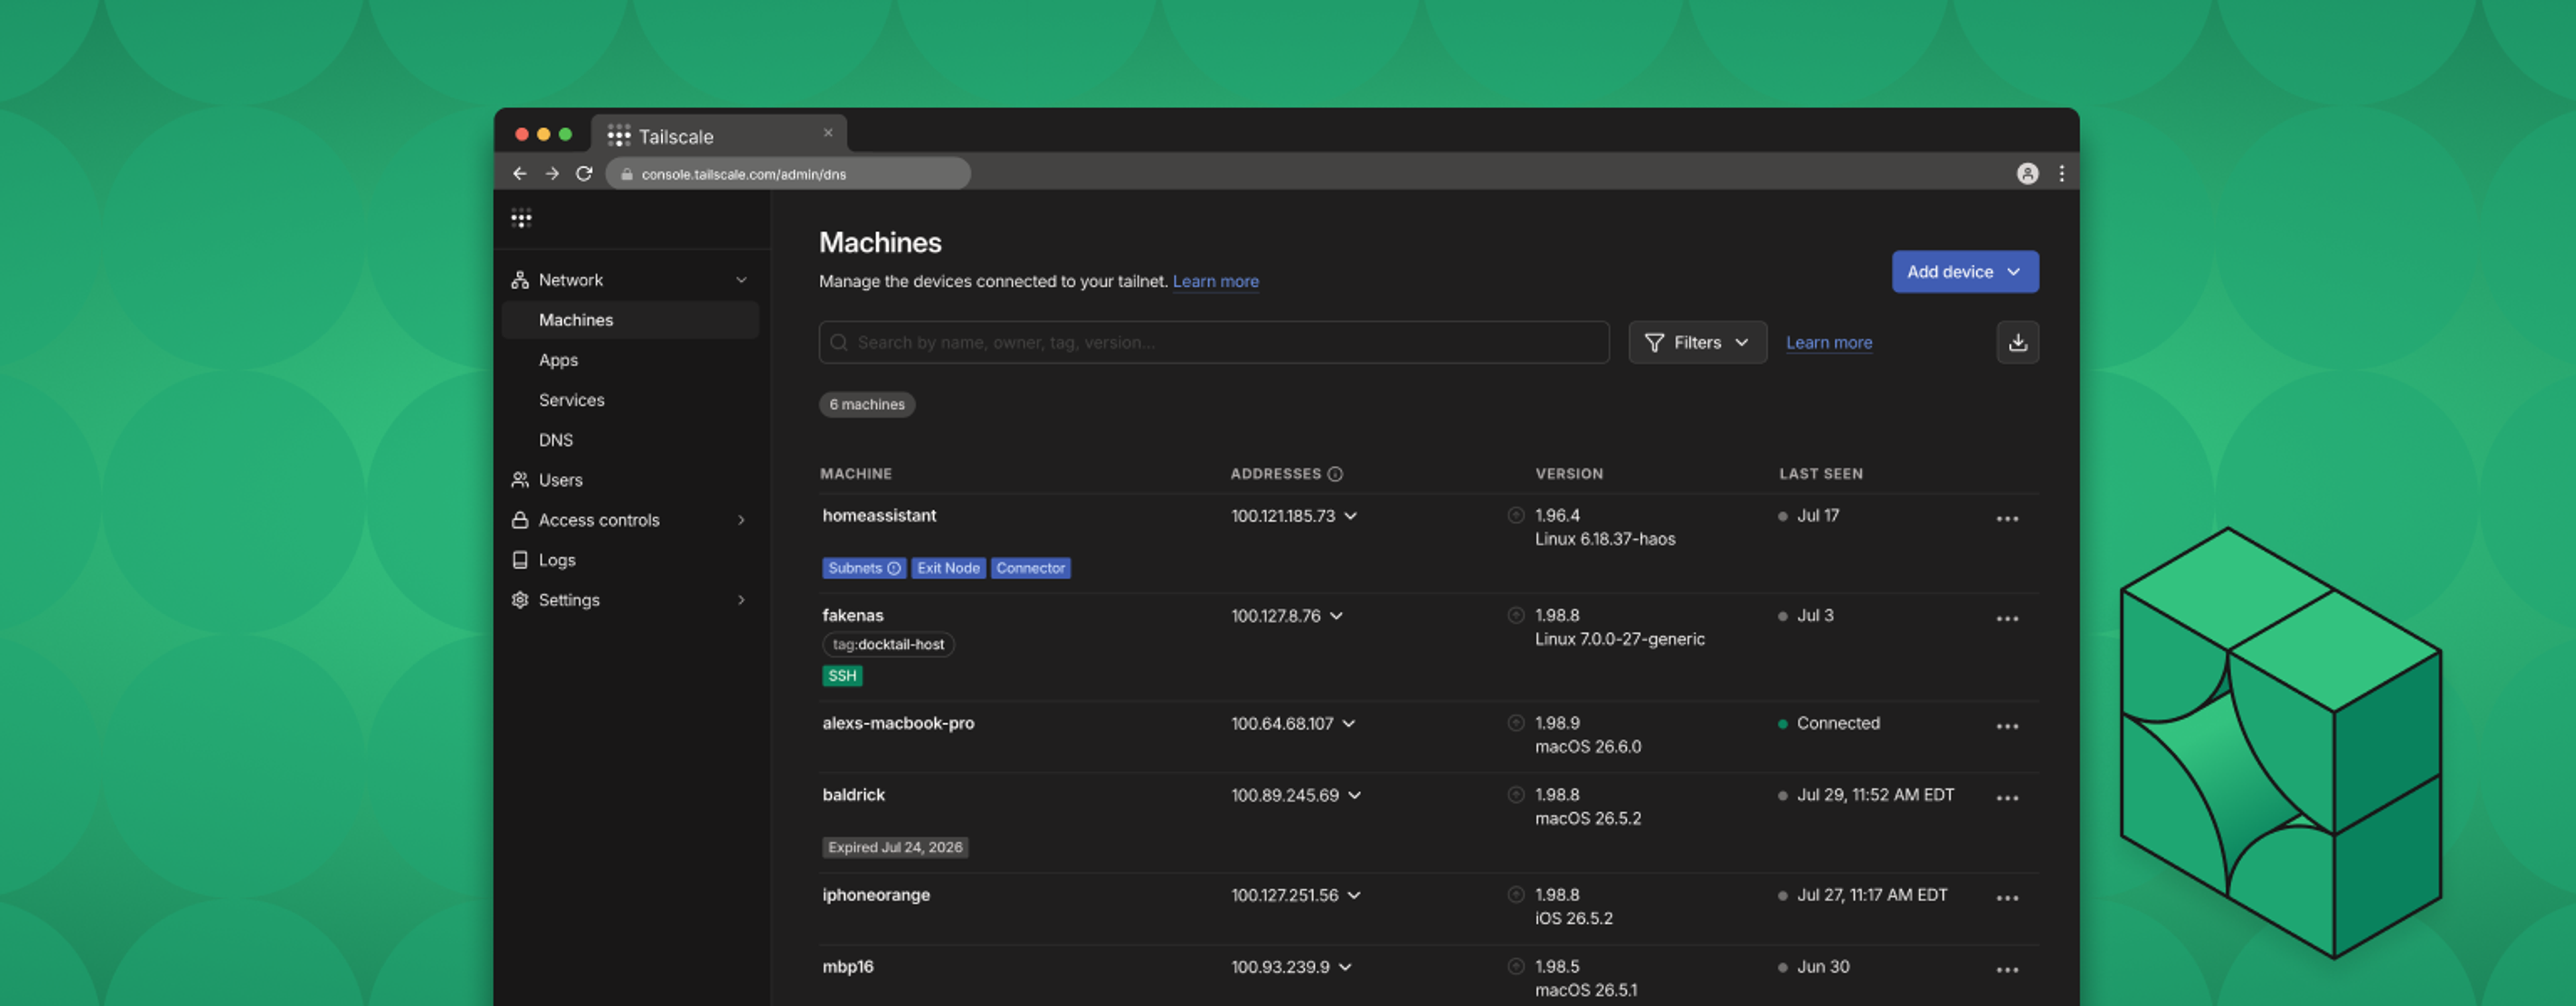This screenshot has height=1006, width=2576.
Task: Click the Tailscale logo in the sidebar
Action: click(x=521, y=218)
